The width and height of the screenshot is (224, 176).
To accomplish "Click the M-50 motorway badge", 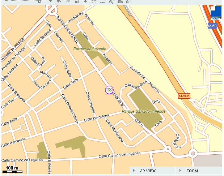I will [x=212, y=26].
